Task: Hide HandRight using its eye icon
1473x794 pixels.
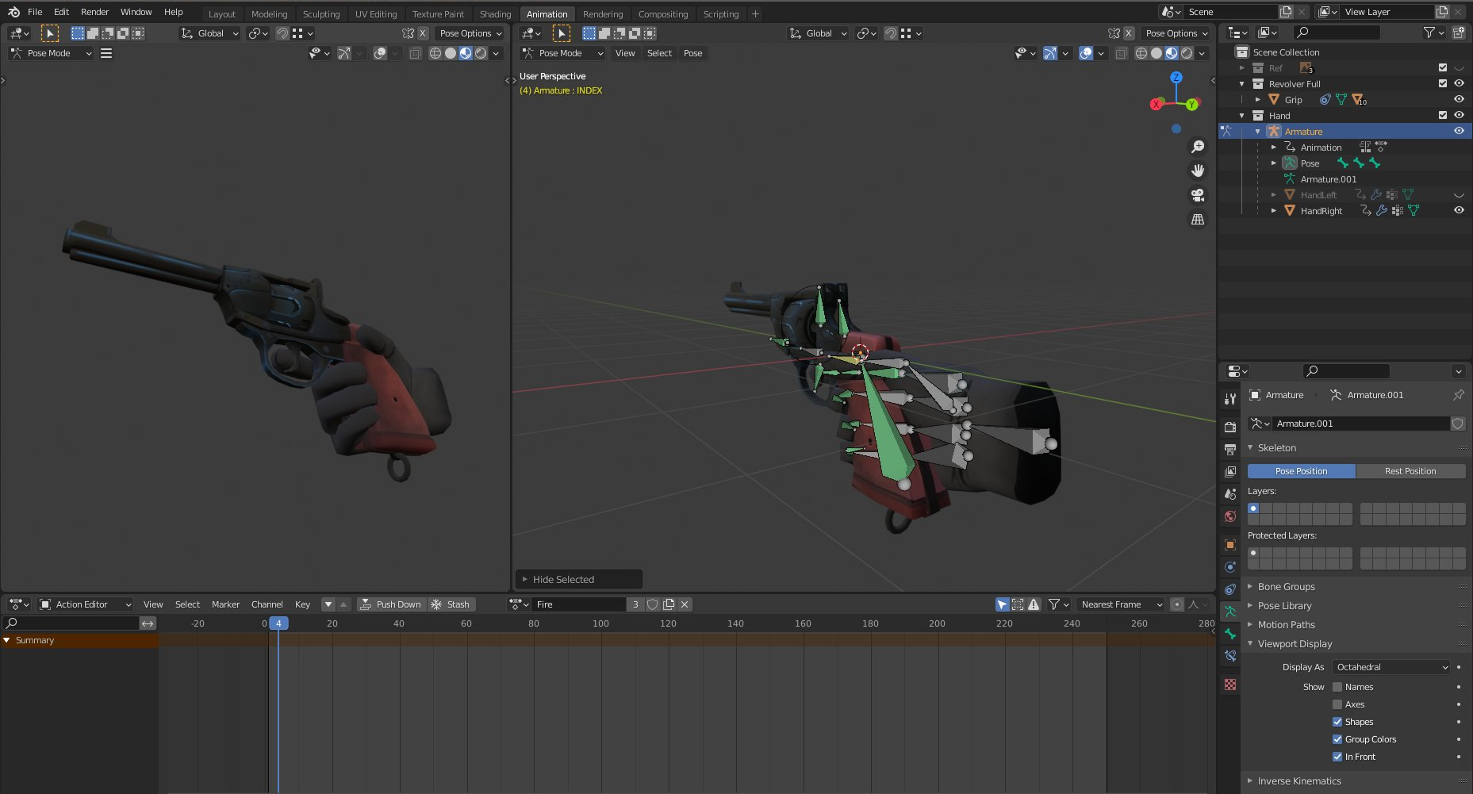Action: pyautogui.click(x=1458, y=210)
